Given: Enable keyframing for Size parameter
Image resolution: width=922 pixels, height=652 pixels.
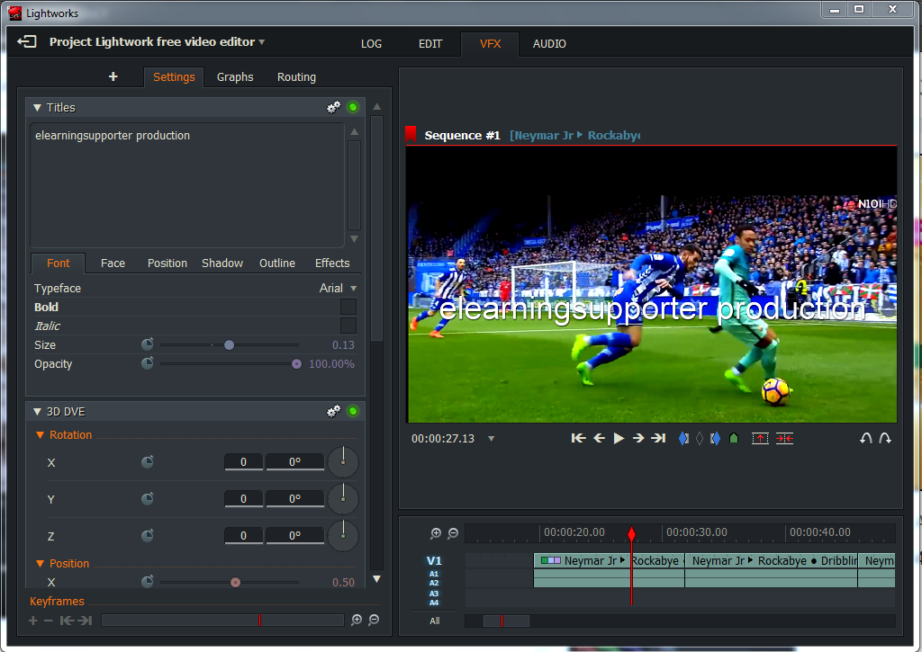Looking at the screenshot, I should (x=148, y=344).
